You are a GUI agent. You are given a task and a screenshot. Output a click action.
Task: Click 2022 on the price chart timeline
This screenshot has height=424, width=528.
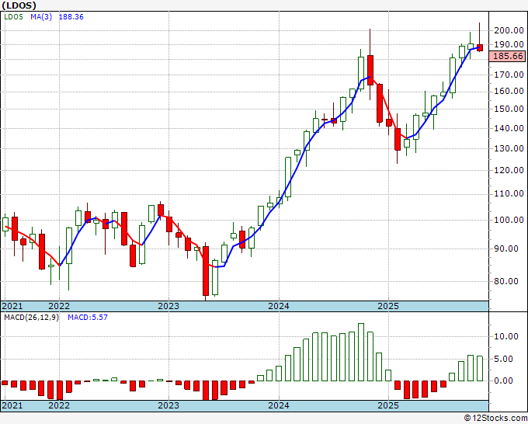tap(59, 306)
